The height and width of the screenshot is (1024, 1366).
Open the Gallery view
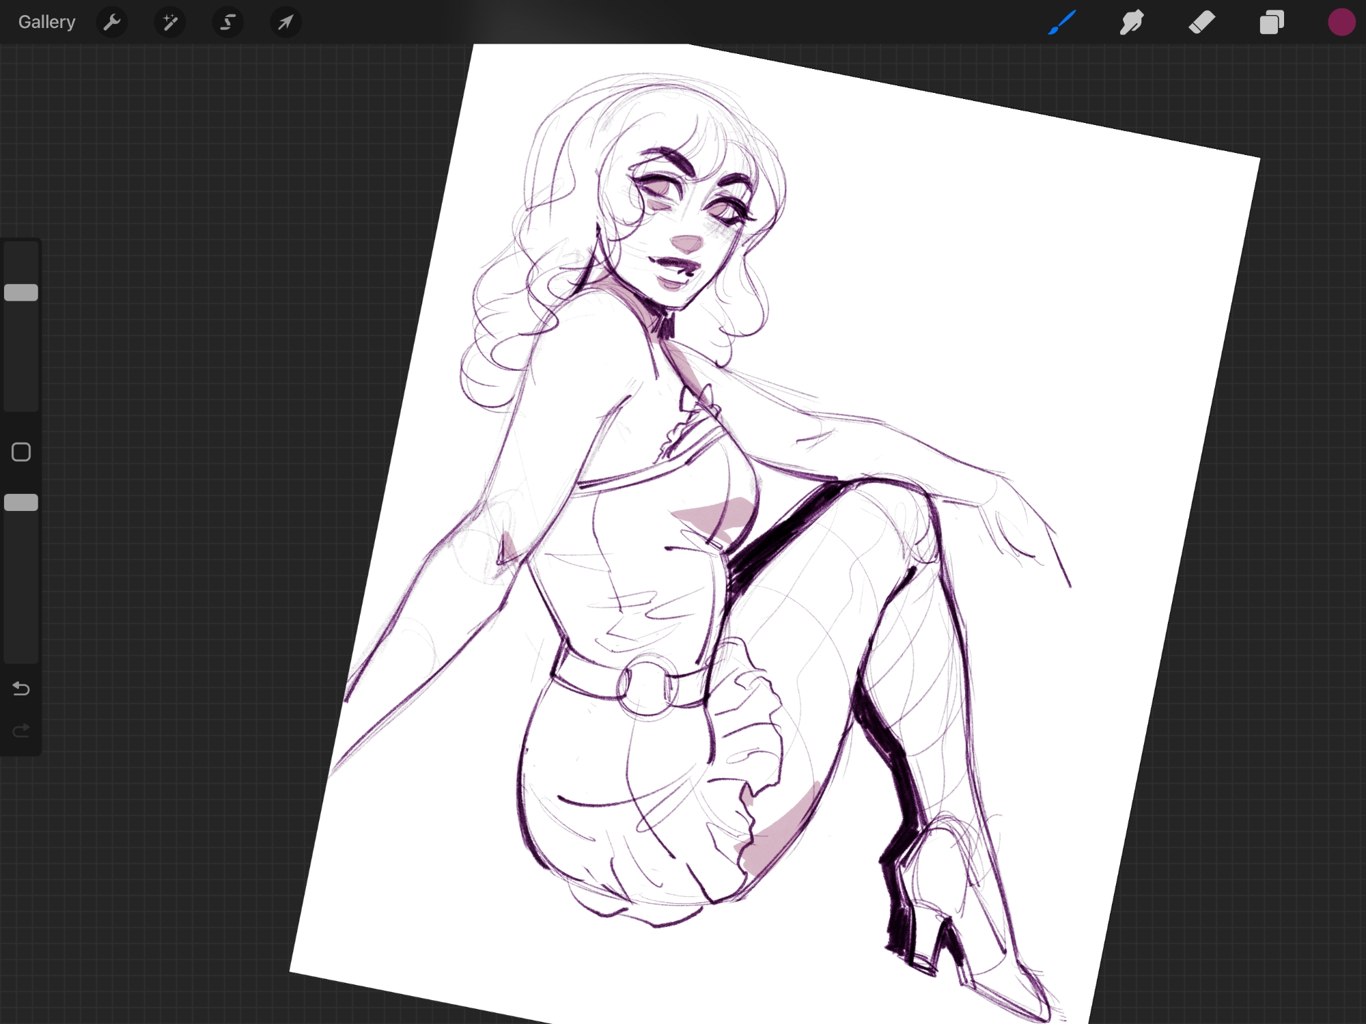46,23
